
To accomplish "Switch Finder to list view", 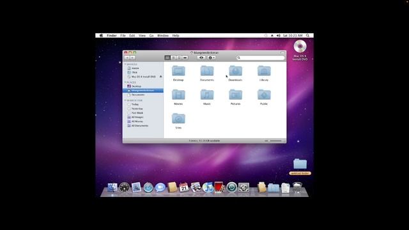I will click(x=173, y=57).
